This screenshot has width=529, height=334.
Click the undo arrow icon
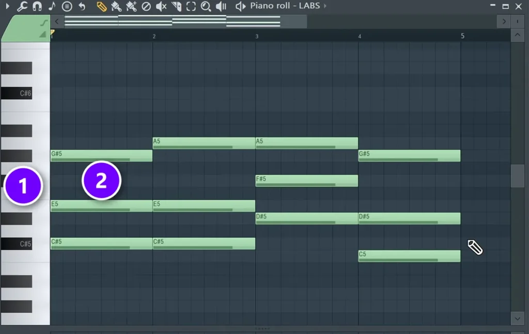(x=82, y=6)
